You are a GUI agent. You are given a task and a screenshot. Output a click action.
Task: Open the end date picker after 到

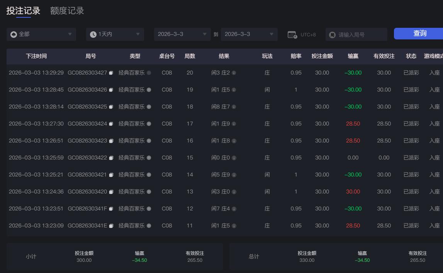[249, 34]
